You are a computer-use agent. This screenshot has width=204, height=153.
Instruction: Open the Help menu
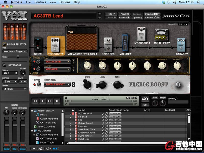tap(77, 2)
